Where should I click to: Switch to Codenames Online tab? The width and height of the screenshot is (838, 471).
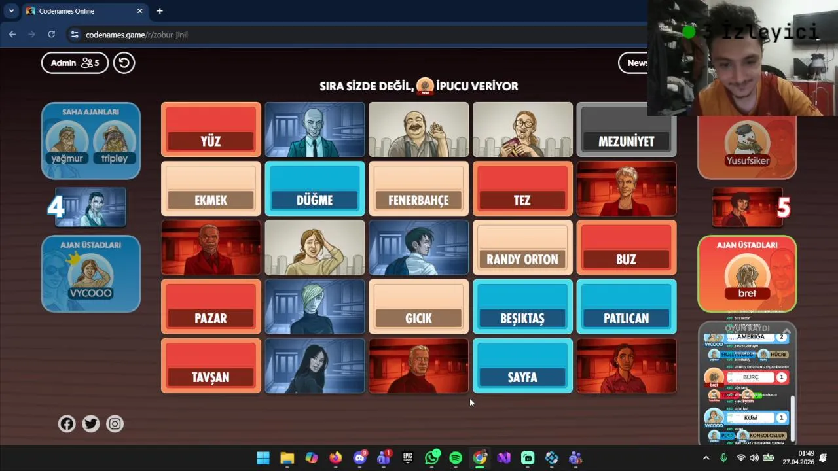point(84,11)
